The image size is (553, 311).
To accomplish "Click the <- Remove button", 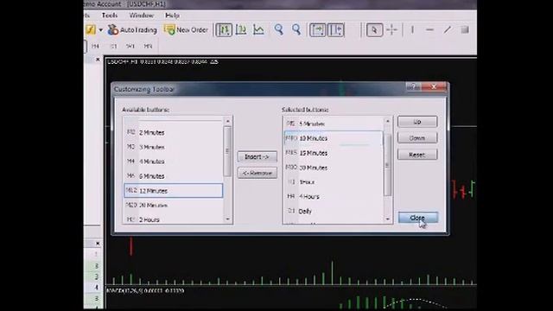I will [257, 173].
